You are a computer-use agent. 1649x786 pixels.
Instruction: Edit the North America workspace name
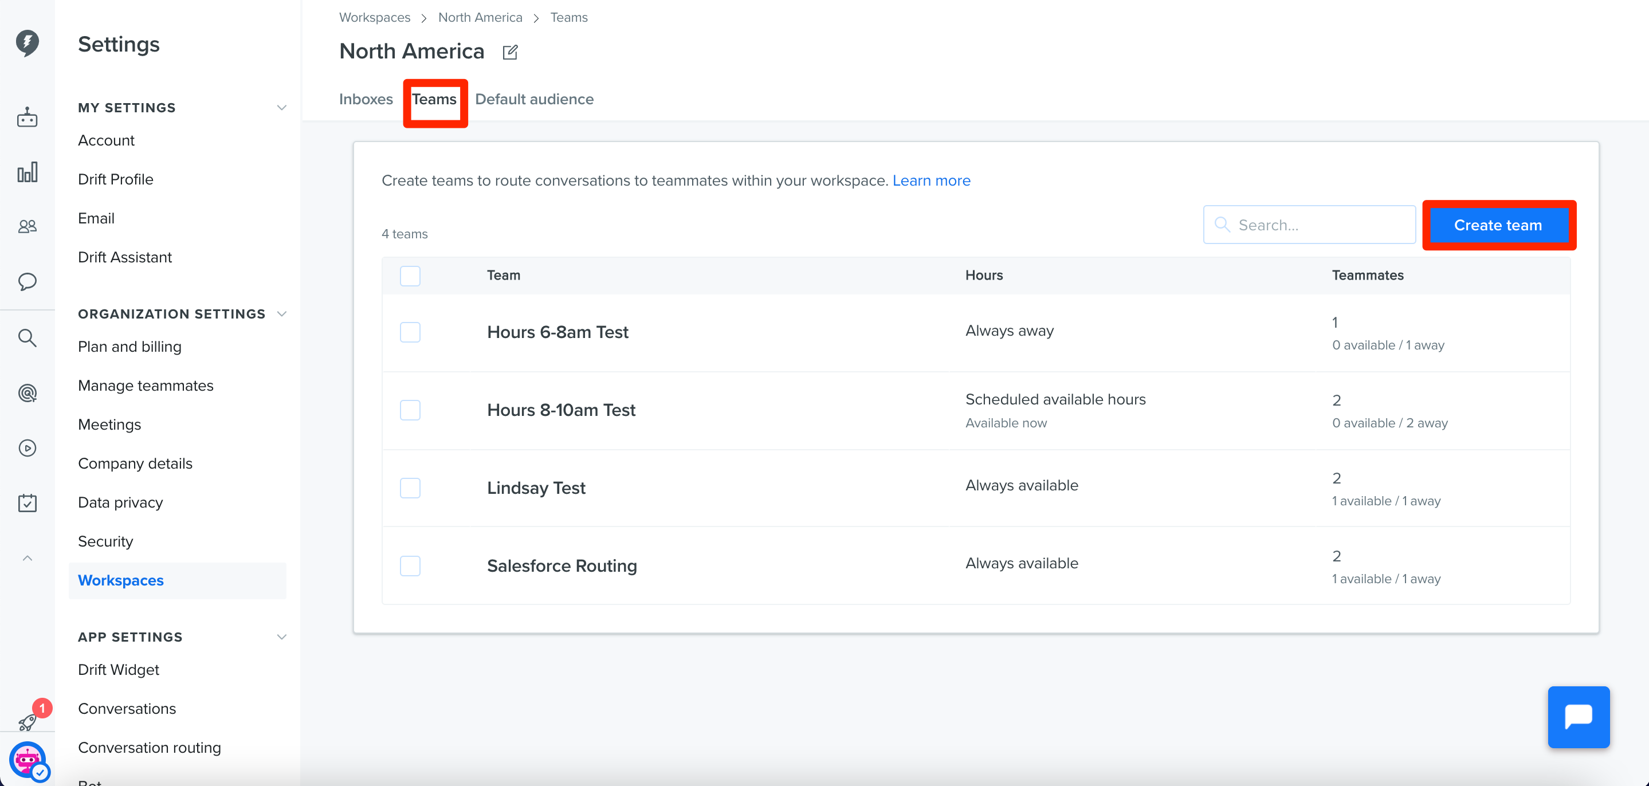coord(509,52)
